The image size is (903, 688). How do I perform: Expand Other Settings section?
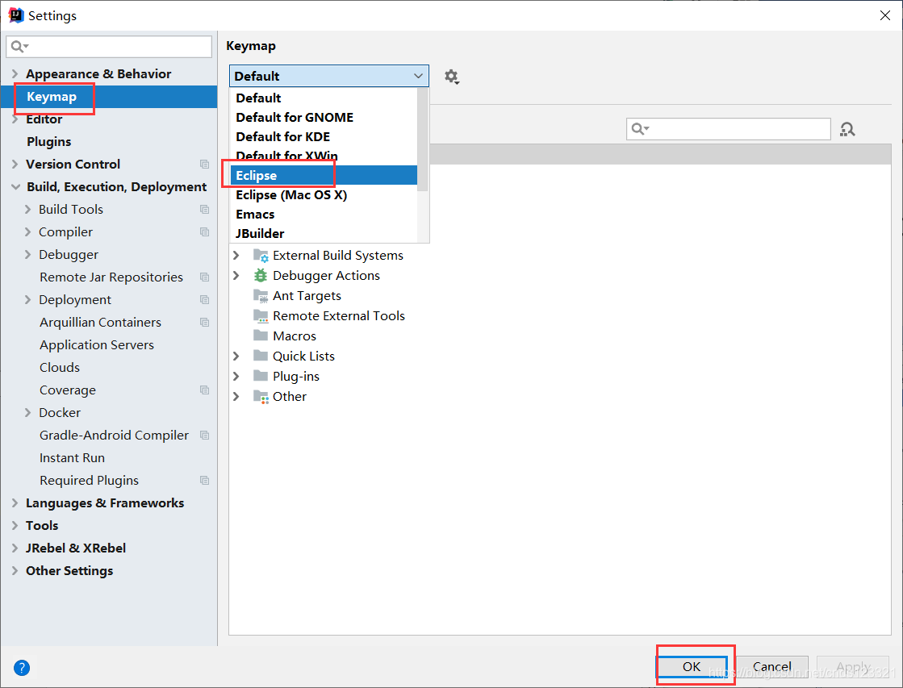click(15, 571)
